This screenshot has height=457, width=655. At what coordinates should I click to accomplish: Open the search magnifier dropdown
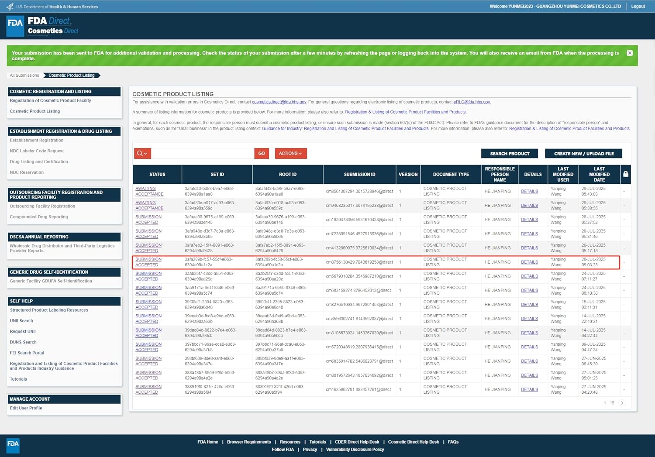click(142, 154)
